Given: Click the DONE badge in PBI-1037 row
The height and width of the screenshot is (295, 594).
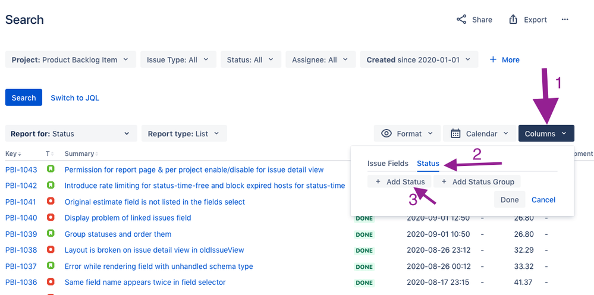Looking at the screenshot, I should point(364,267).
